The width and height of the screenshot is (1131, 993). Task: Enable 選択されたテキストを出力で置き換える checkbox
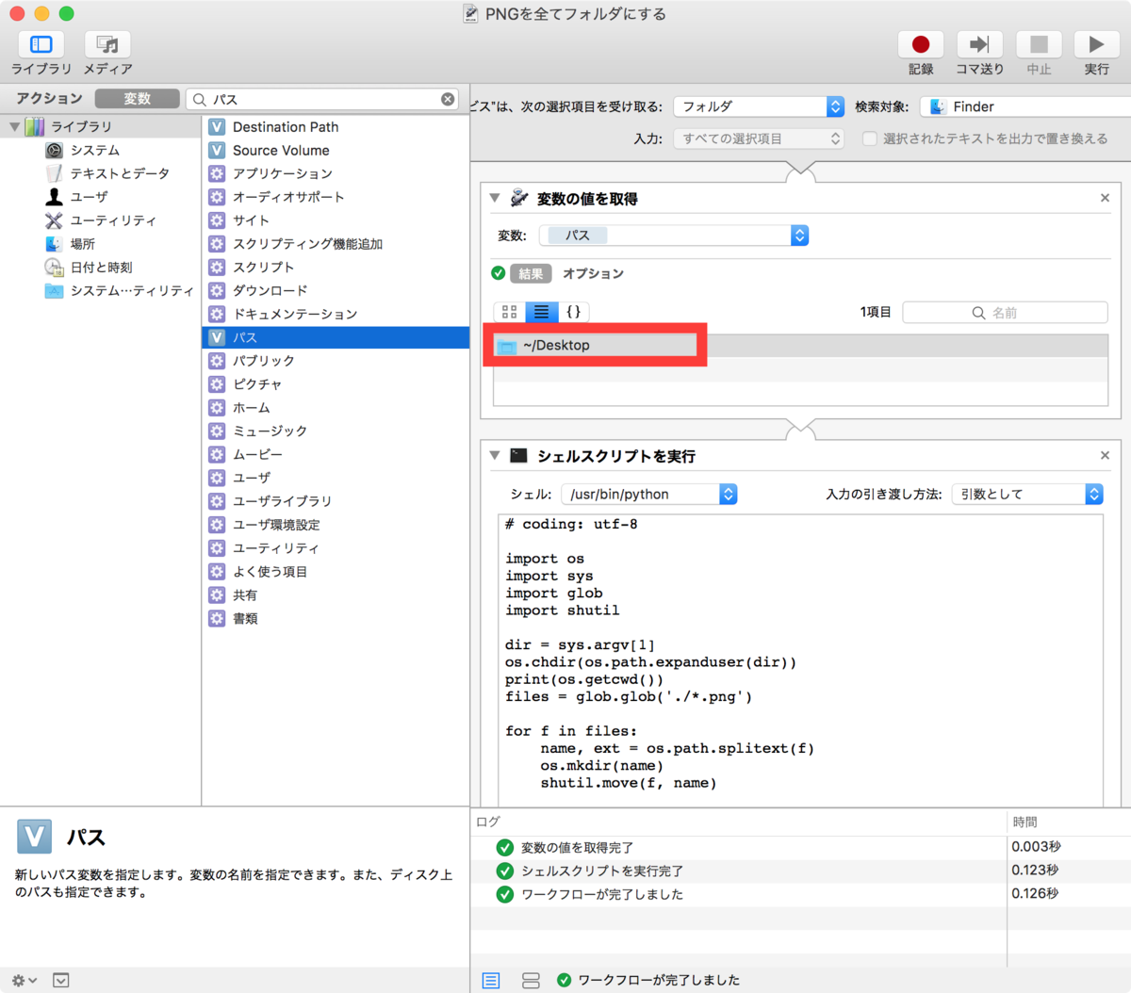click(x=870, y=138)
